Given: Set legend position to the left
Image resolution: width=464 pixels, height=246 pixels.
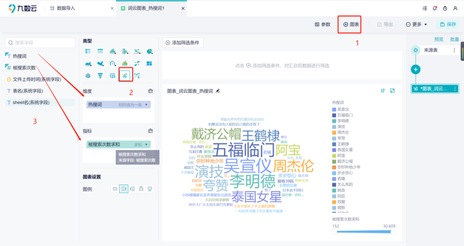Looking at the screenshot, I should [x=133, y=189].
